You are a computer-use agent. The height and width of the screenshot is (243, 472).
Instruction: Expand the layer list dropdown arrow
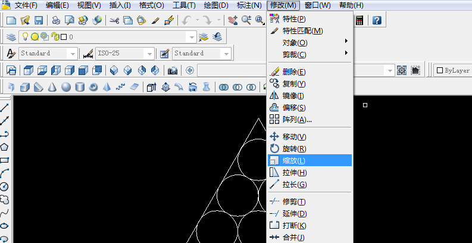point(192,38)
